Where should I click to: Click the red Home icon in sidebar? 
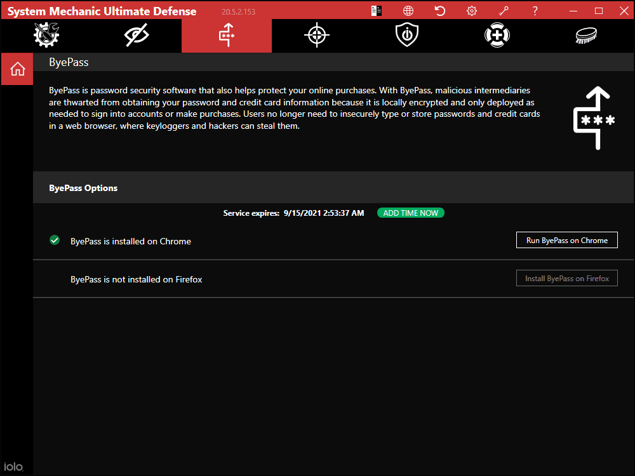(17, 69)
